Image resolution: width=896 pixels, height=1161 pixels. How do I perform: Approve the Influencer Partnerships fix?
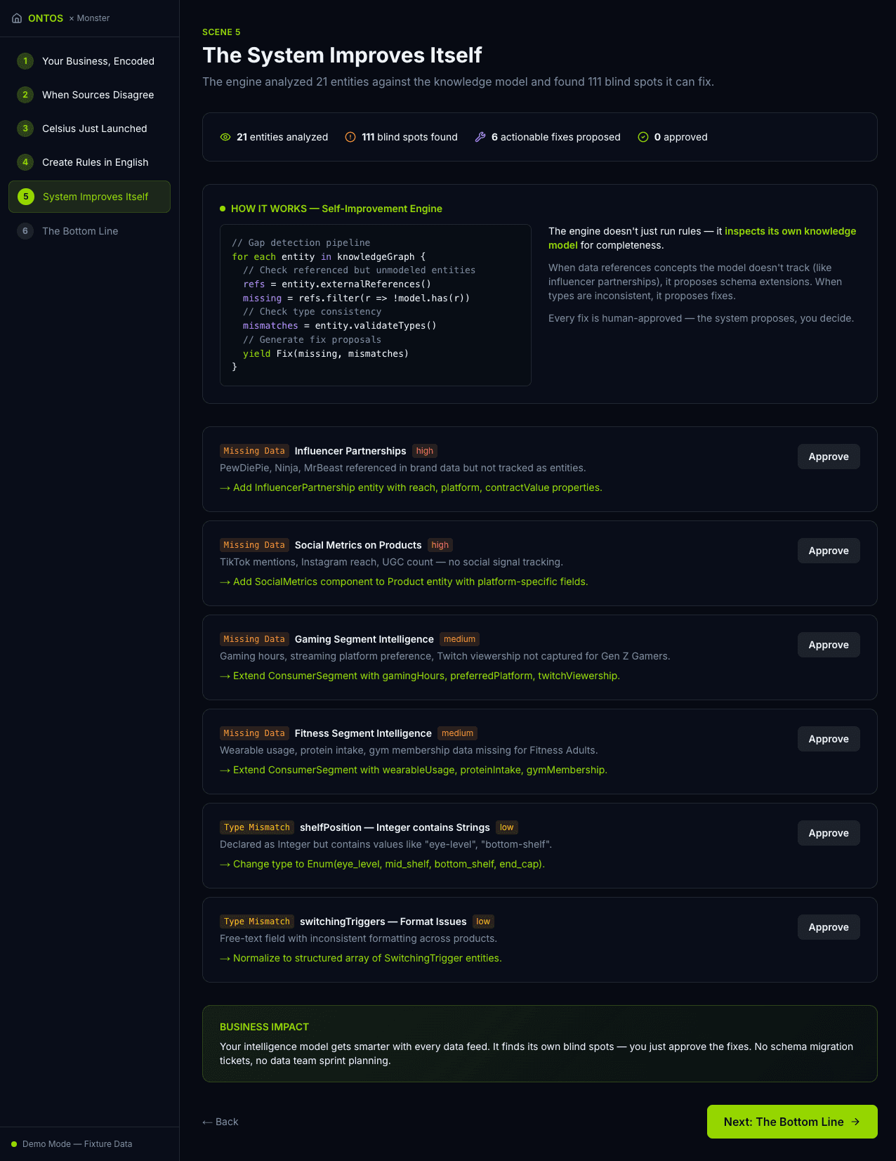coord(829,457)
